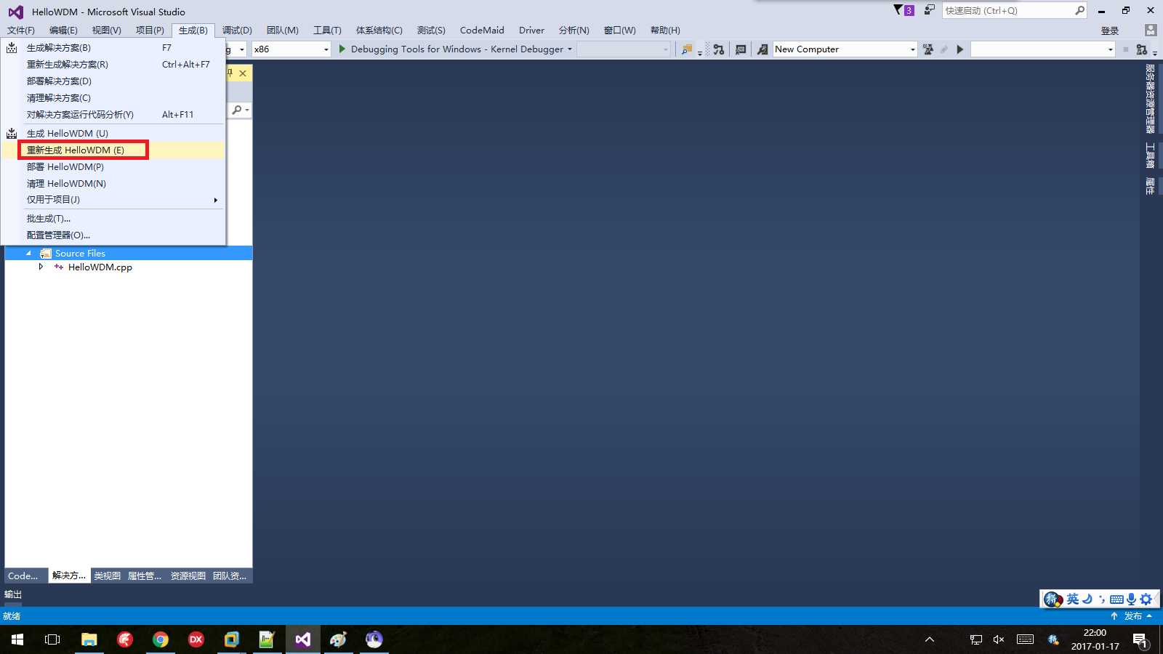Open debugger selection dropdown arrow

point(570,49)
